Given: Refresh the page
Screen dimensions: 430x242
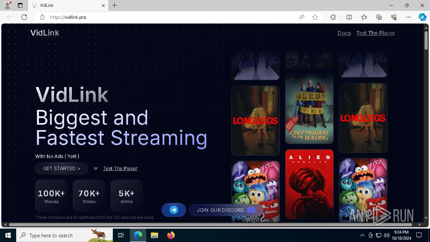Looking at the screenshot, I should [24, 17].
